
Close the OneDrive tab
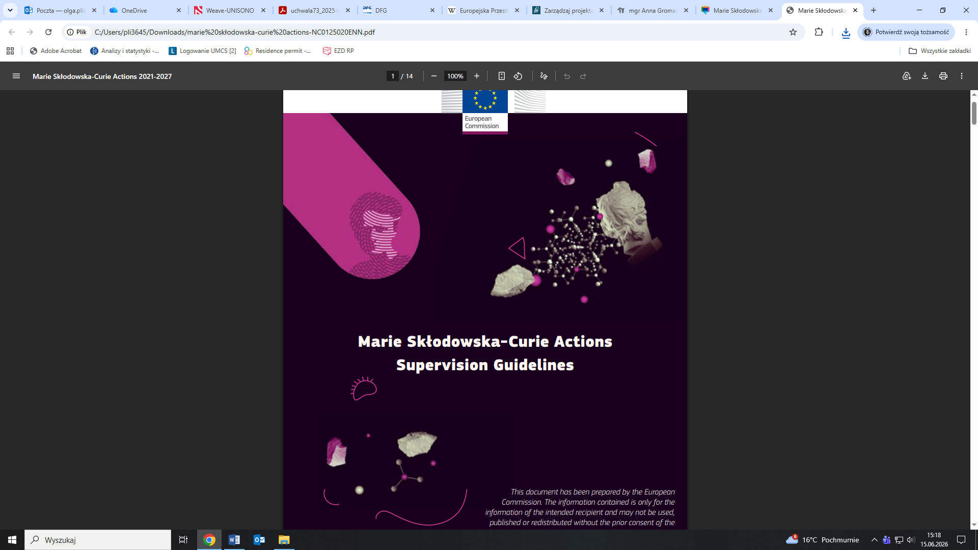point(179,10)
